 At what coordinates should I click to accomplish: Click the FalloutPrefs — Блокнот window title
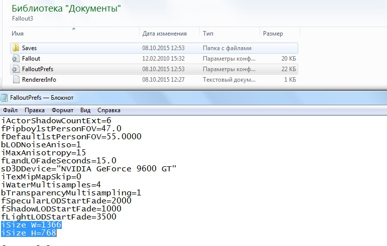42,98
